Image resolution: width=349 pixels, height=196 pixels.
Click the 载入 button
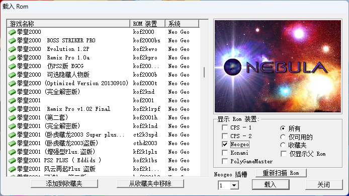click(271, 184)
